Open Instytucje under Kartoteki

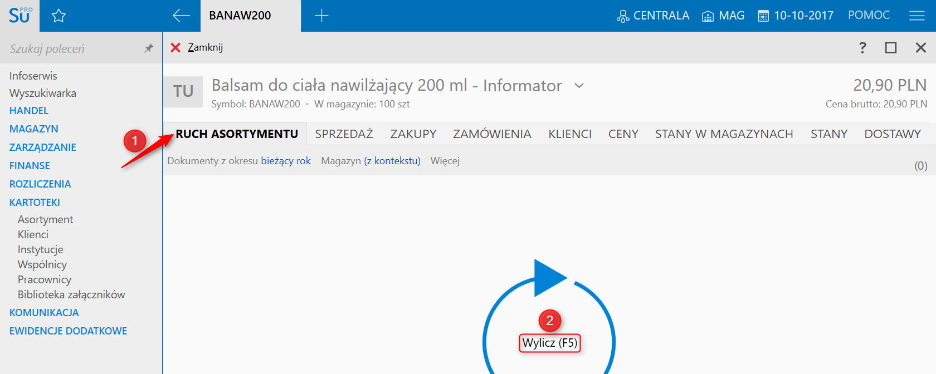[x=40, y=250]
